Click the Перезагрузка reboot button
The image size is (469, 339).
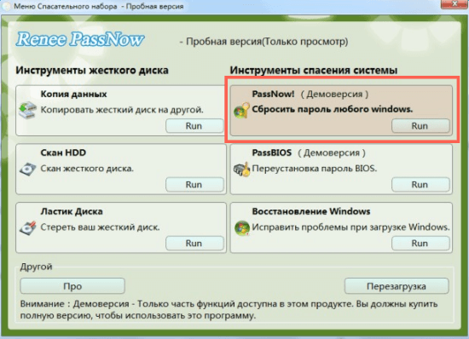[x=397, y=286]
